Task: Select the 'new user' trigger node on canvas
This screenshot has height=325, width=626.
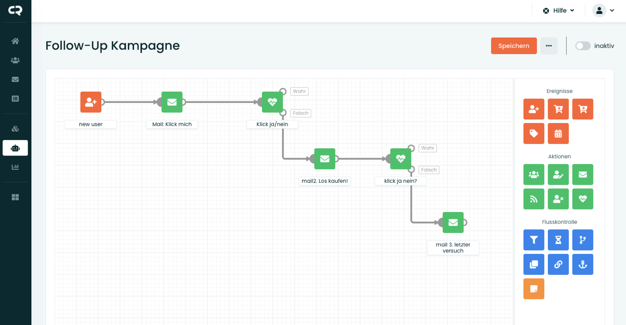Action: (x=91, y=102)
